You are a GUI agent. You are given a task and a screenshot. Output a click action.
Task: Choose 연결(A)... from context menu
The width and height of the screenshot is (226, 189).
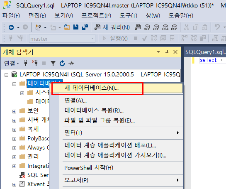[x=116, y=101]
